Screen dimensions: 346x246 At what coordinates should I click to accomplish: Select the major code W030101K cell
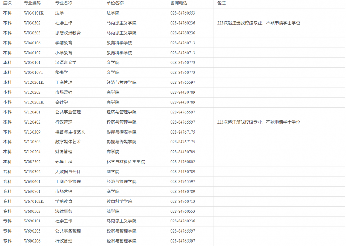click(34, 13)
